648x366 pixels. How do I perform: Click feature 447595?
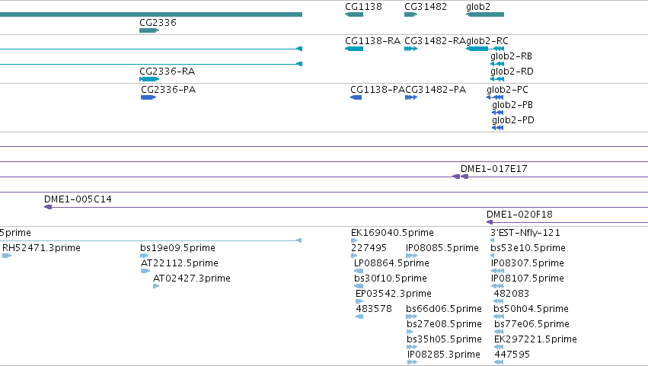499,362
